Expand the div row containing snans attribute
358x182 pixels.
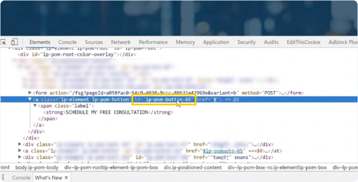click(x=20, y=157)
